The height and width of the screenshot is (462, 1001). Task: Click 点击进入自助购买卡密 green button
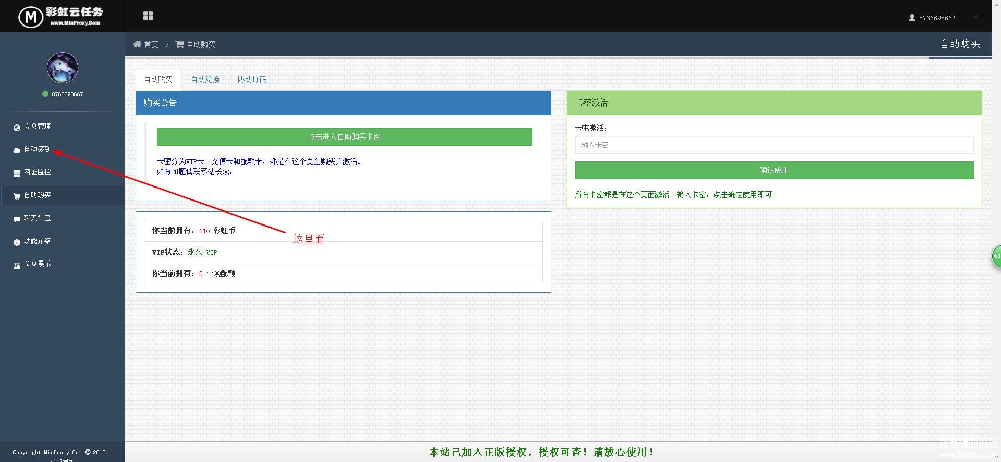click(344, 137)
